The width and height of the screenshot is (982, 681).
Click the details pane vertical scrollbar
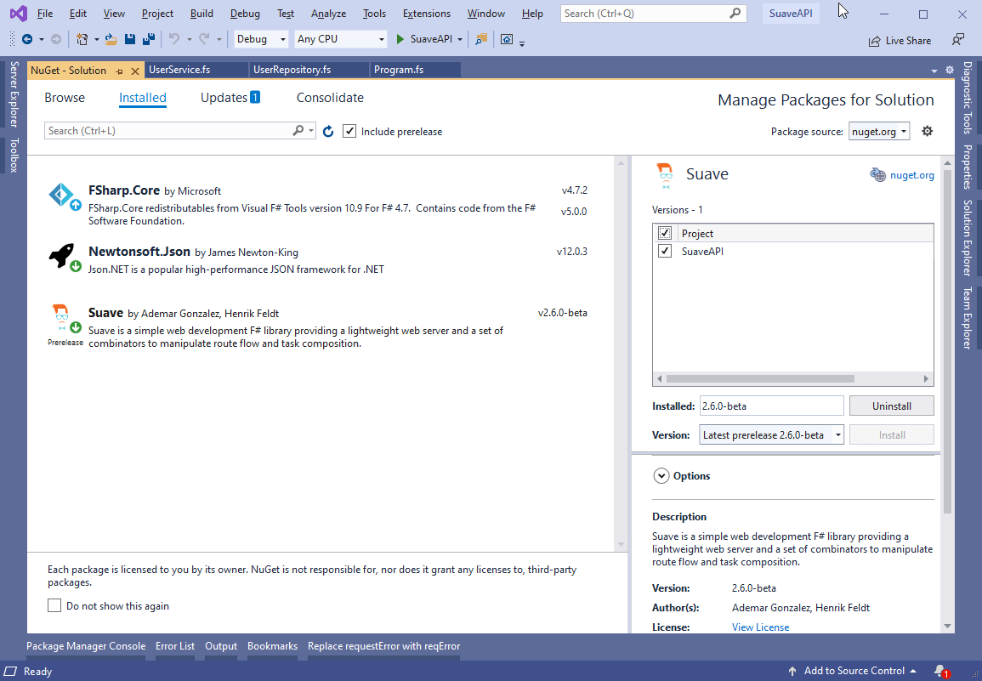947,342
